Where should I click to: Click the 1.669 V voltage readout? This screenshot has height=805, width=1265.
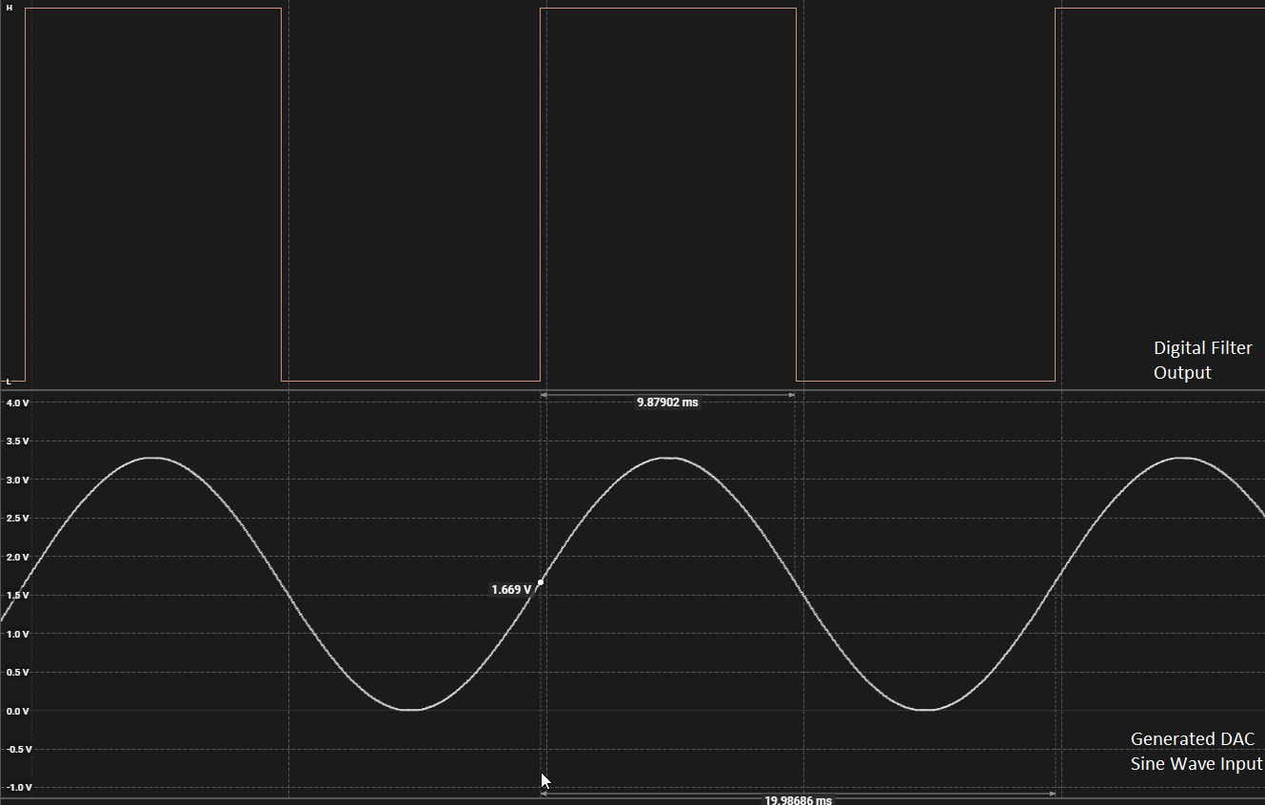[511, 590]
